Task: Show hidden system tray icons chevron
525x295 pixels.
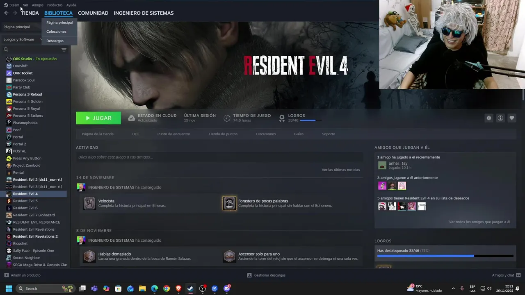Action: 453,288
